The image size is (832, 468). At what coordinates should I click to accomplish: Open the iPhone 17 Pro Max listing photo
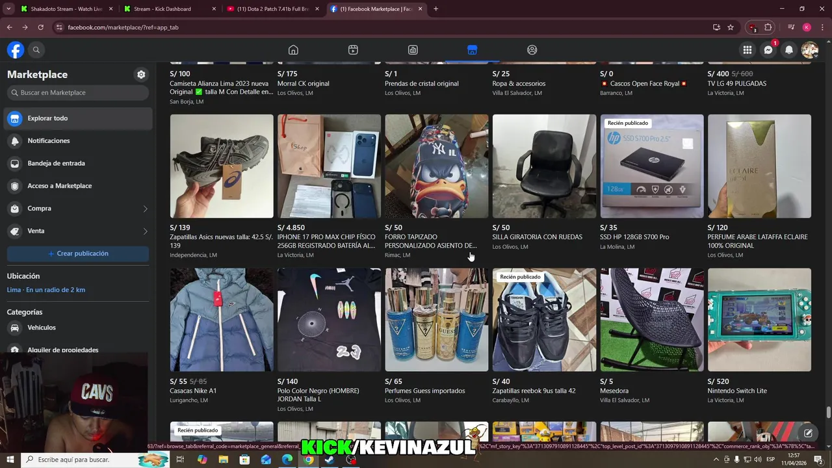329,166
